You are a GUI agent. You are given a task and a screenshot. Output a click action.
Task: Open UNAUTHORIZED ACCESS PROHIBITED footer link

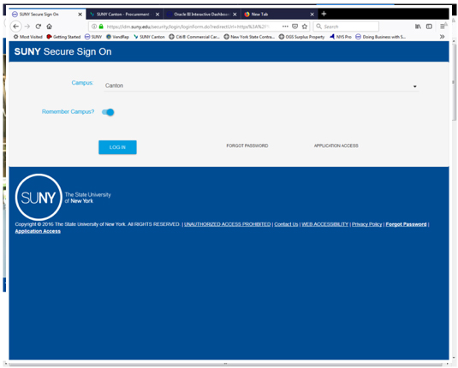227,224
